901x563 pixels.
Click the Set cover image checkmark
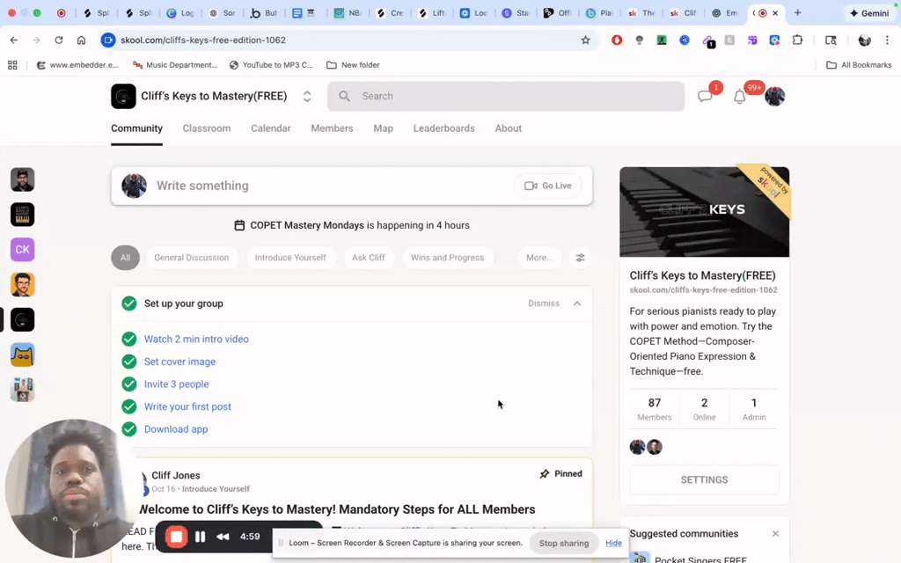[129, 362]
